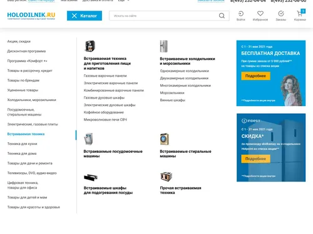Click Подробнее on free delivery banner
Image resolution: width=313 pixels, height=234 pixels.
(x=255, y=76)
